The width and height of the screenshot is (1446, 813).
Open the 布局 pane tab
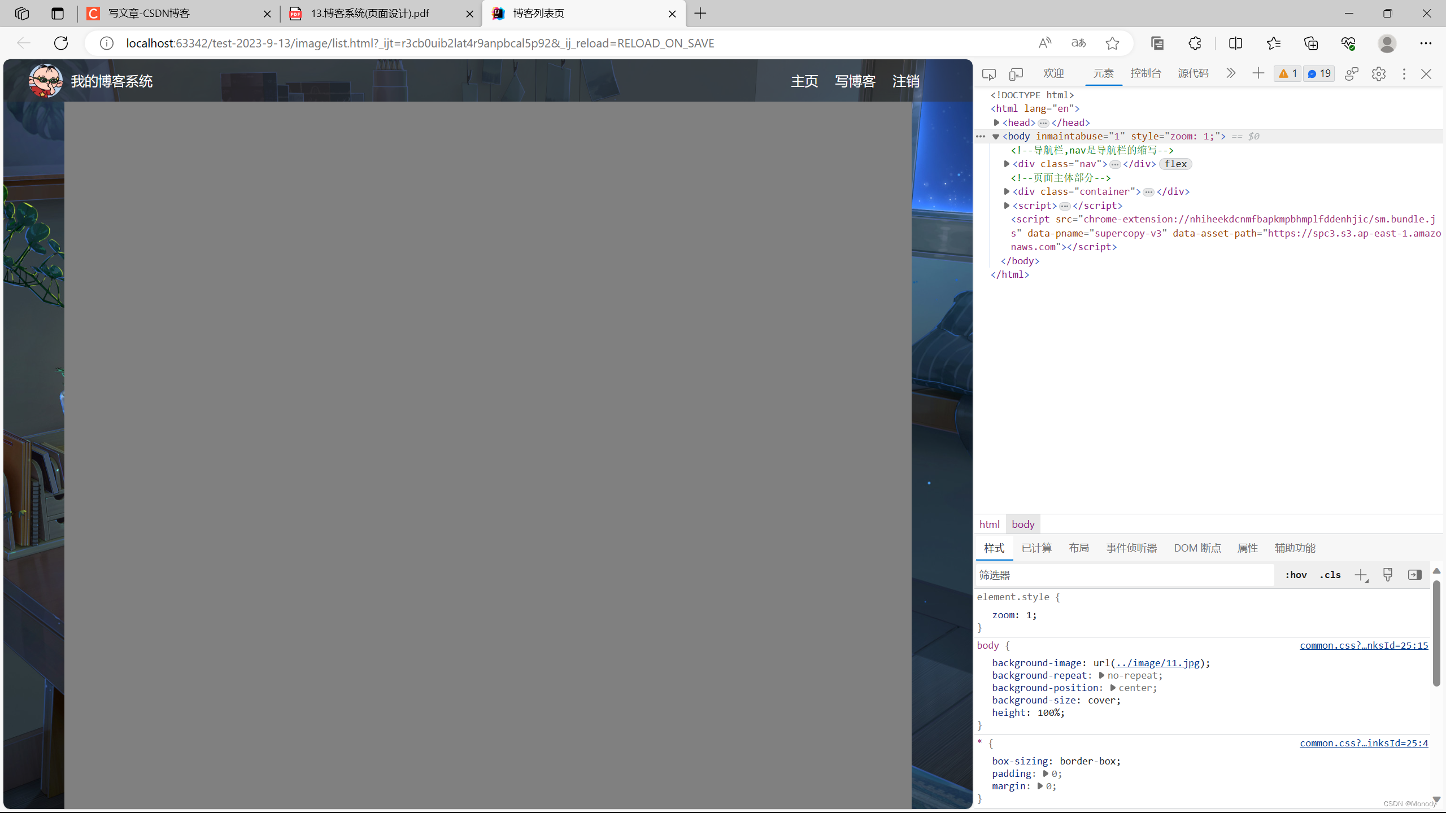[x=1079, y=548]
